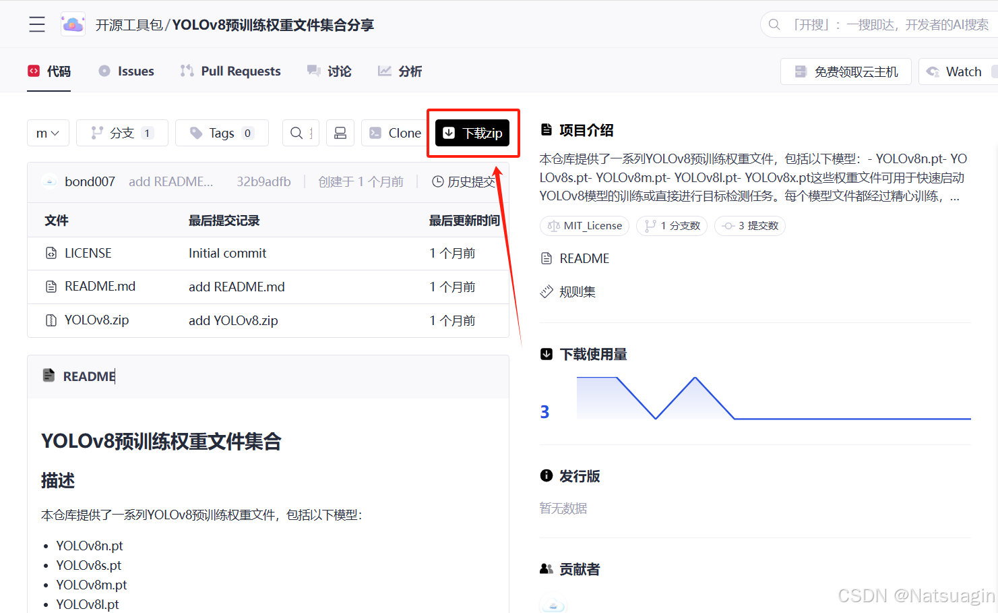
Task: Open 历史提交 commit history link
Action: point(464,181)
